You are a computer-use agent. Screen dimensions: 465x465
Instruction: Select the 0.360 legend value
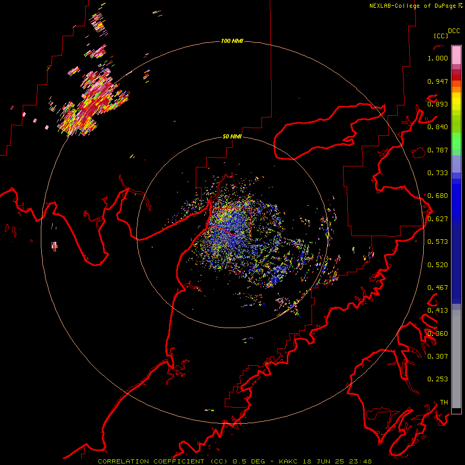point(438,334)
